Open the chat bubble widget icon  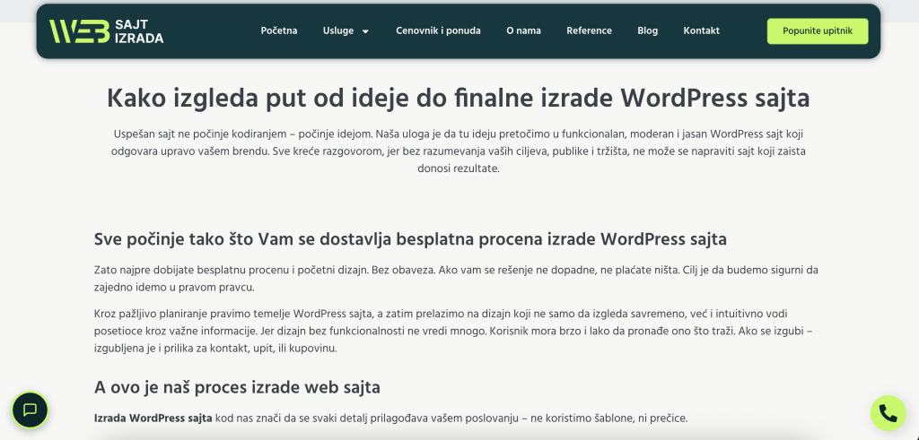pos(30,410)
